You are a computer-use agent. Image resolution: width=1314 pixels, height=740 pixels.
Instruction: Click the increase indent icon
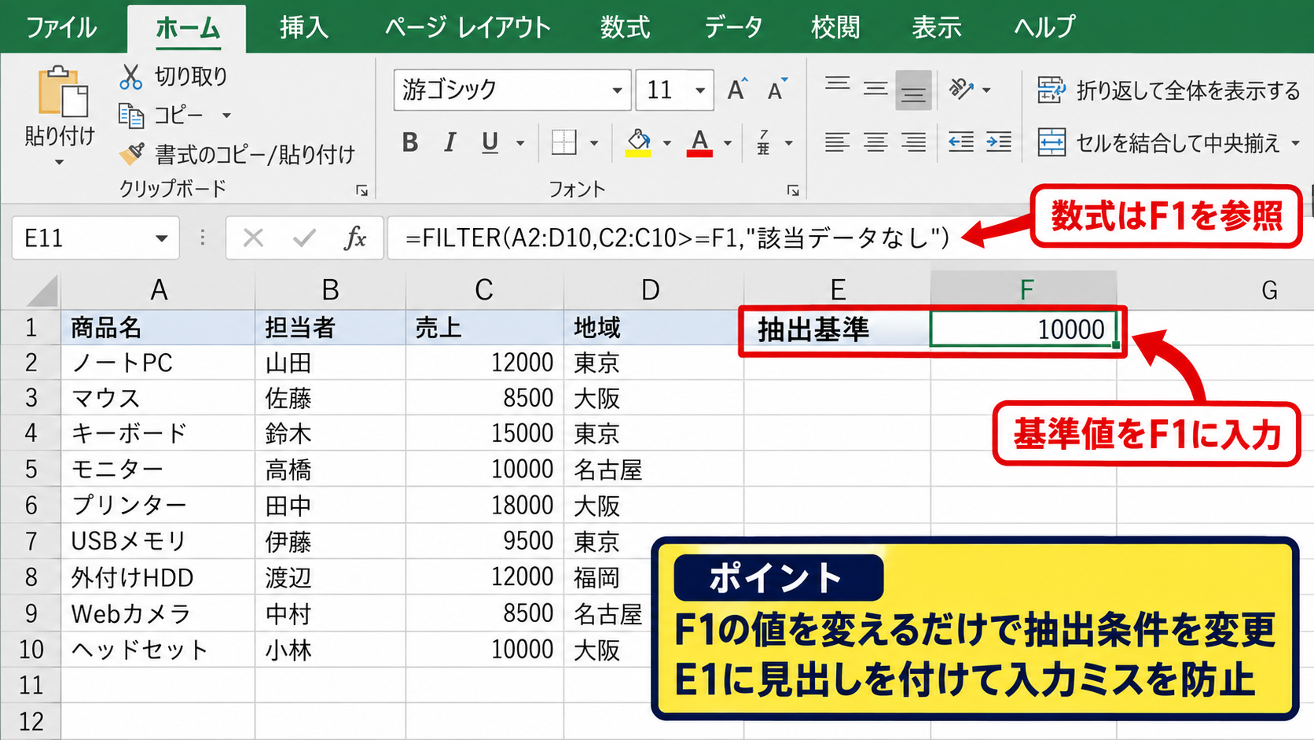999,142
